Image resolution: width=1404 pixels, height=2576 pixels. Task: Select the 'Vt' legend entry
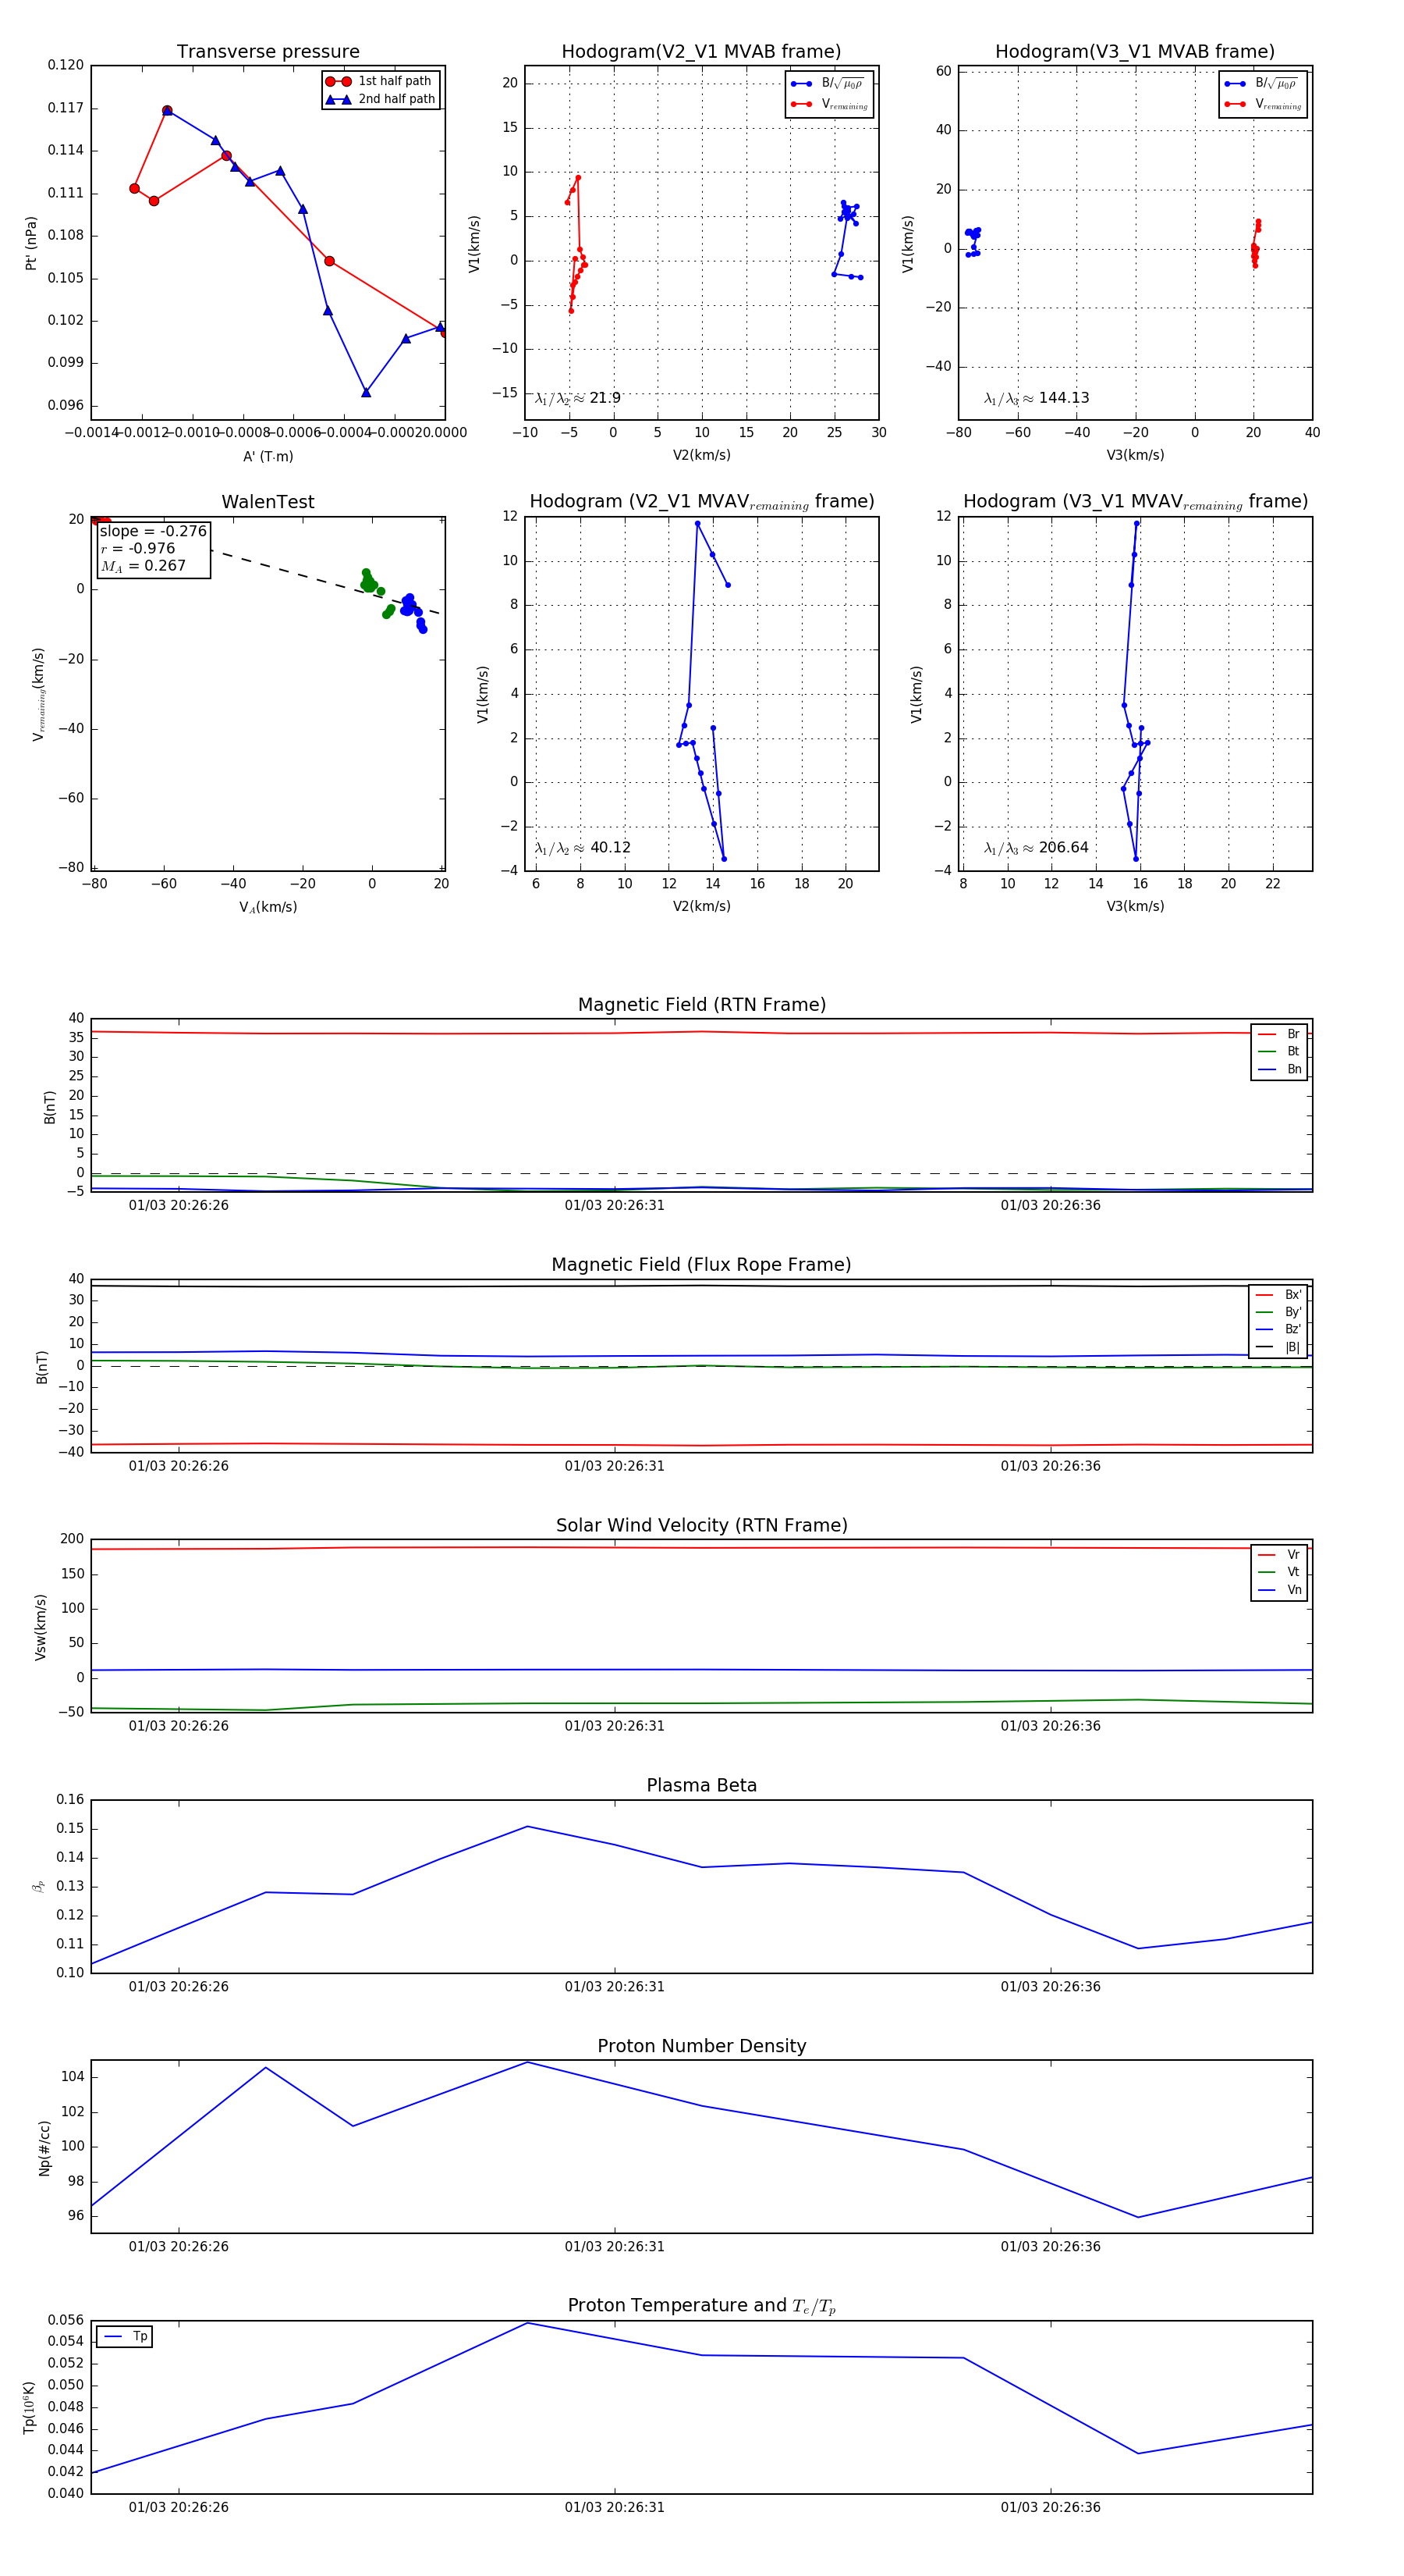(x=1279, y=1572)
